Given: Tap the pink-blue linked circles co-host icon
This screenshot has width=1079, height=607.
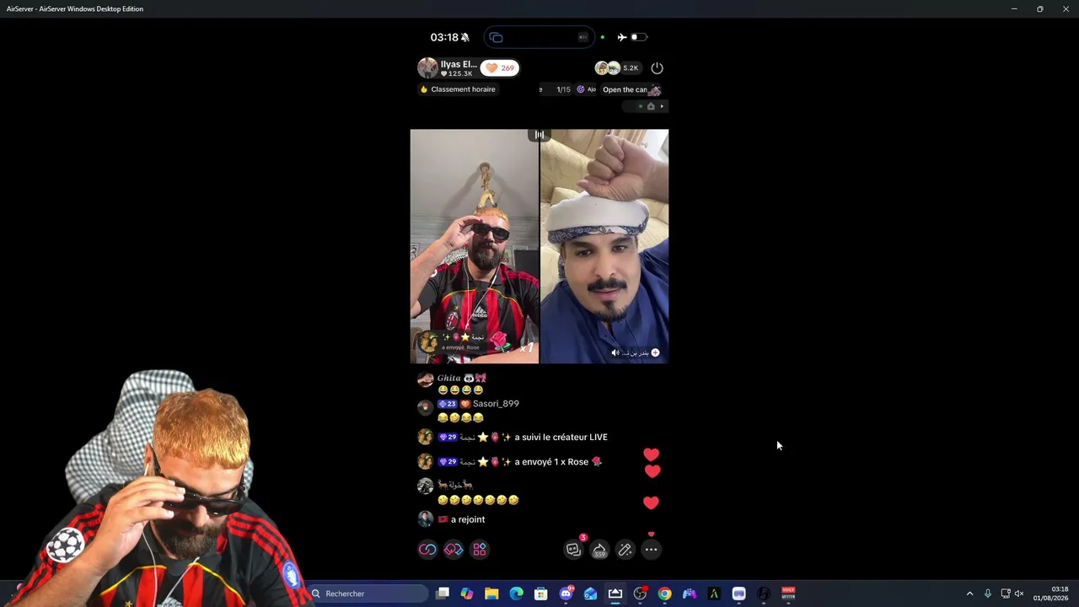Looking at the screenshot, I should [x=427, y=550].
